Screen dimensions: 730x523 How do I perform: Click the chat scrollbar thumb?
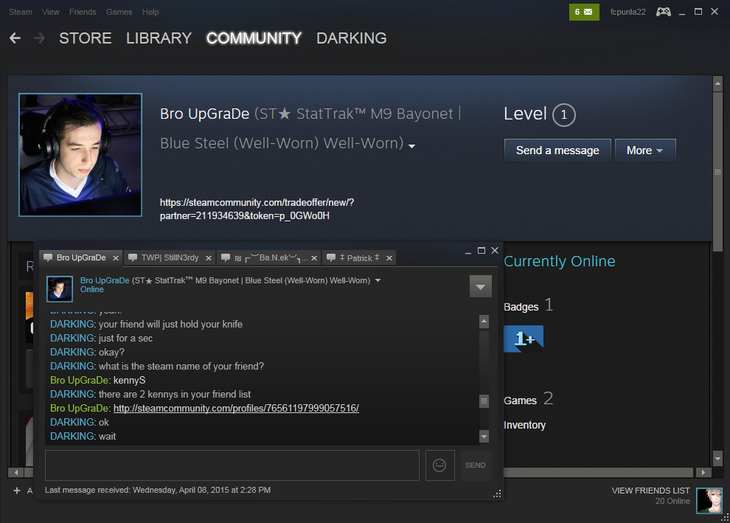[x=484, y=401]
